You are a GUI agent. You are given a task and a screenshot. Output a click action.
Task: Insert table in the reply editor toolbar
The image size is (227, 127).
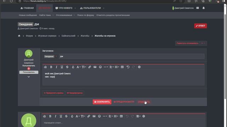121,116
